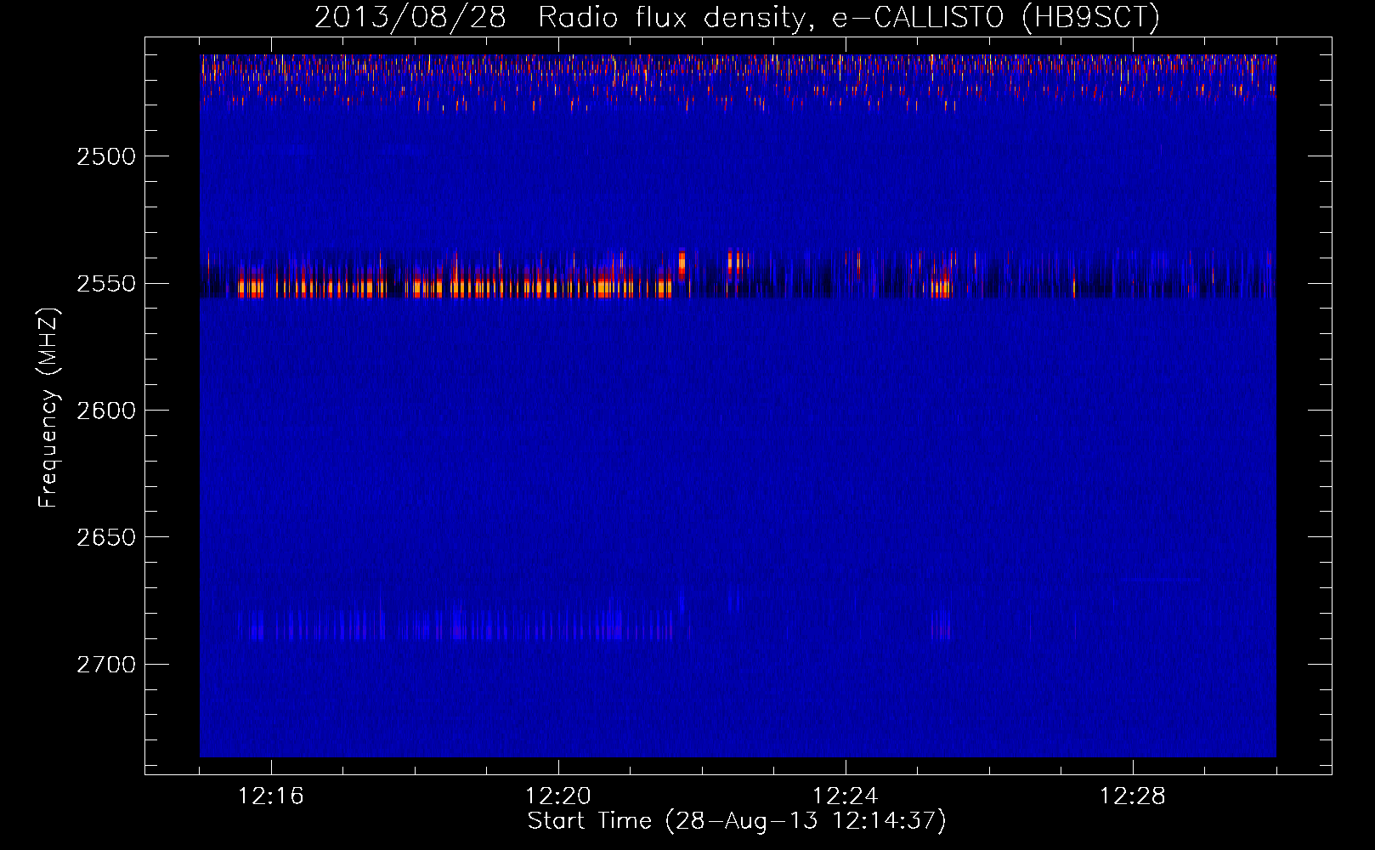Click the faint emission band near 2690 MHz

pos(455,623)
